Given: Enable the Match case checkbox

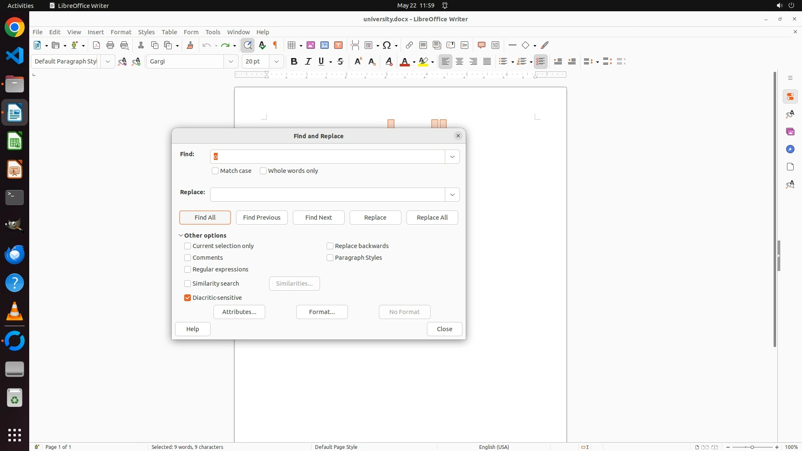Looking at the screenshot, I should click(215, 171).
